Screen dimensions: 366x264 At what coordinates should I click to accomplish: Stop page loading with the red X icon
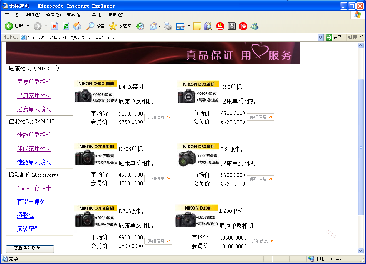click(54, 26)
